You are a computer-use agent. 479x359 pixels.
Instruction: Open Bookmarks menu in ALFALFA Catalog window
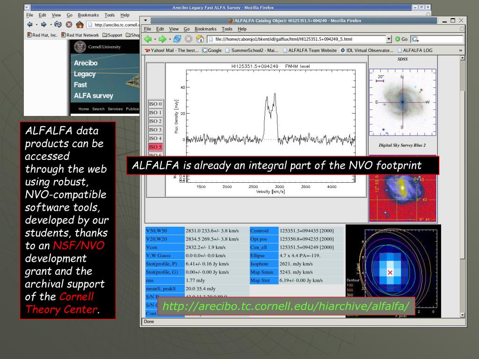coord(205,29)
